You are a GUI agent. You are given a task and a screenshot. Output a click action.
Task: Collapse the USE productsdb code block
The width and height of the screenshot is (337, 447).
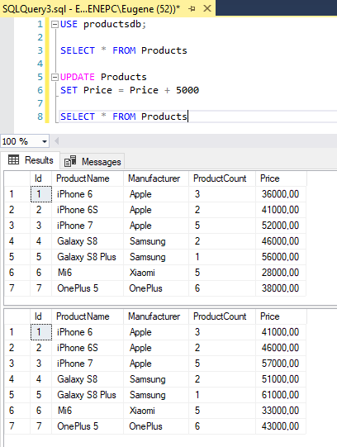[x=55, y=25]
